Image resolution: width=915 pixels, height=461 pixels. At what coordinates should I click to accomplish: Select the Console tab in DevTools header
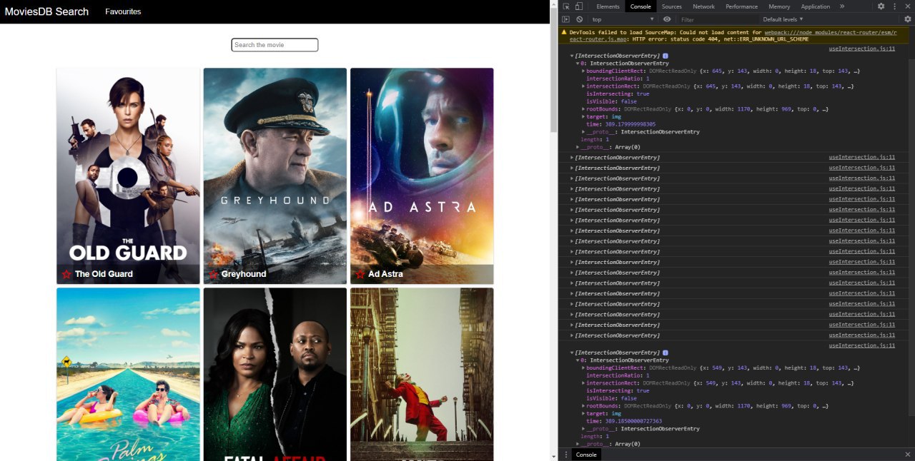(640, 6)
